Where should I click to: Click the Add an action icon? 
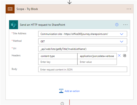tap(61, 91)
